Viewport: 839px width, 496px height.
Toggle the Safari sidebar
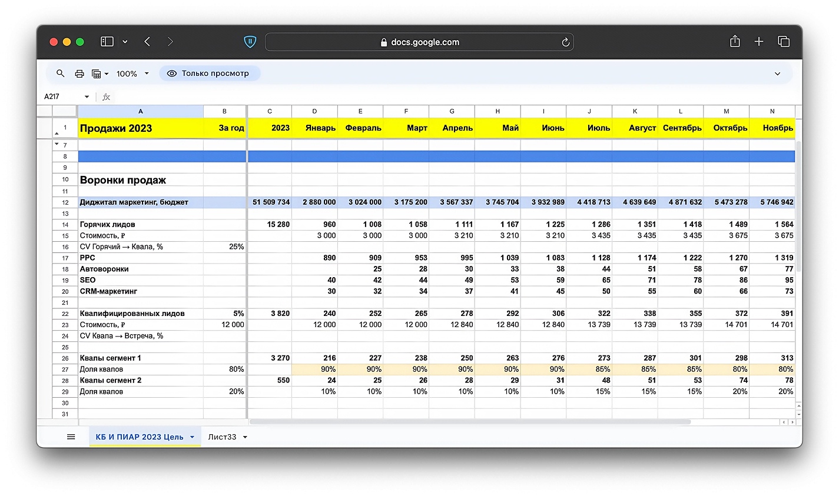(107, 42)
